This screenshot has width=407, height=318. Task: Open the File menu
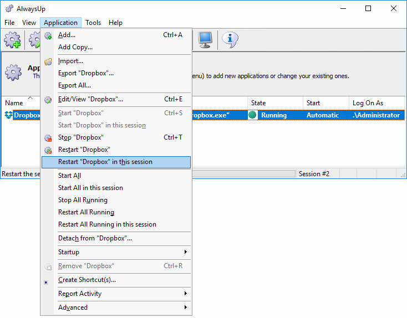click(9, 23)
